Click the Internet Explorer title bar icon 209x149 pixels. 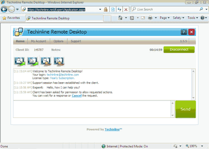coord(3,2)
